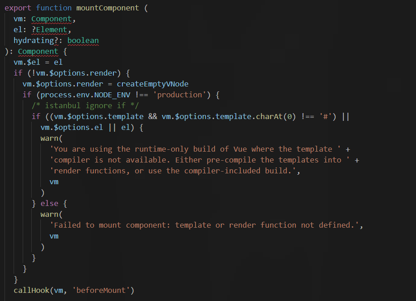
Task: Click the 'production' string literal
Action: tap(180, 95)
